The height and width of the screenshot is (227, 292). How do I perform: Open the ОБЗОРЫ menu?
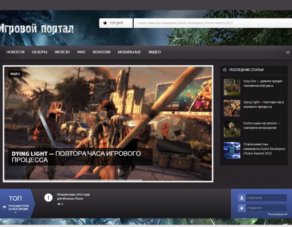[x=40, y=52]
